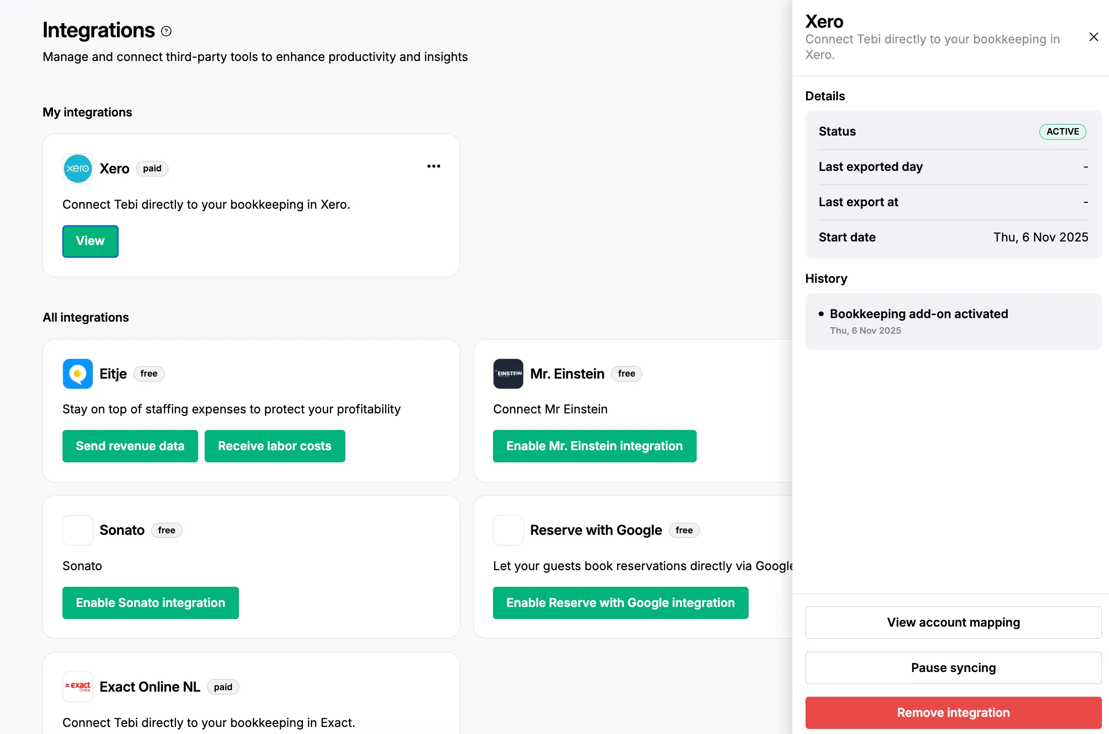1109x734 pixels.
Task: Enable Reserve with Google integration
Action: coord(621,603)
